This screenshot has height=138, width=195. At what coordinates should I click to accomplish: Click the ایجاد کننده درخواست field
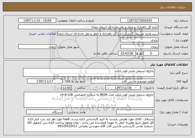click(108, 34)
